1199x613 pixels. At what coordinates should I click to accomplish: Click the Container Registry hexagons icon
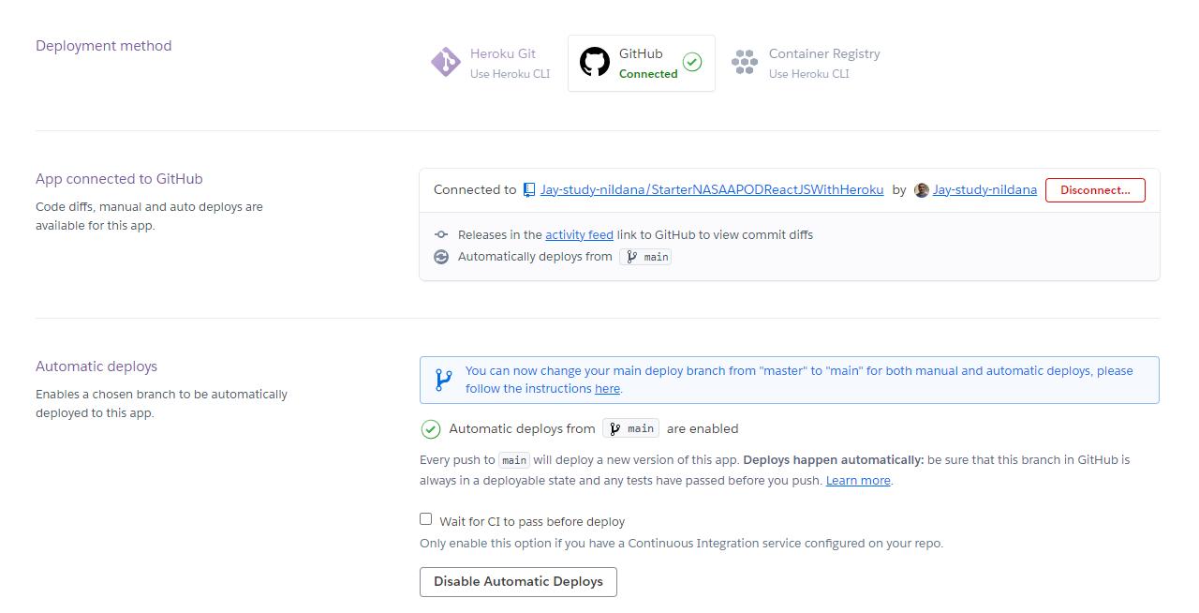745,63
